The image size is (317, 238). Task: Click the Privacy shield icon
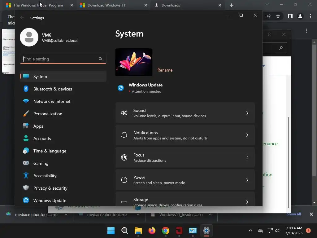click(x=26, y=188)
